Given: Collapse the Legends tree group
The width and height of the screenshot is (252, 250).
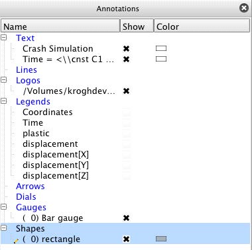Looking at the screenshot, I should (4, 101).
